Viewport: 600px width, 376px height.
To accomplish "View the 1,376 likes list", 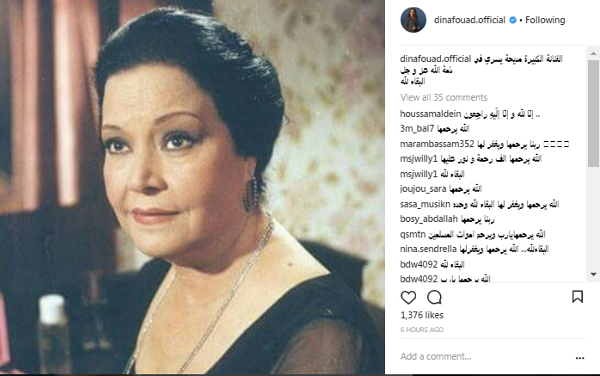I will coord(422,315).
